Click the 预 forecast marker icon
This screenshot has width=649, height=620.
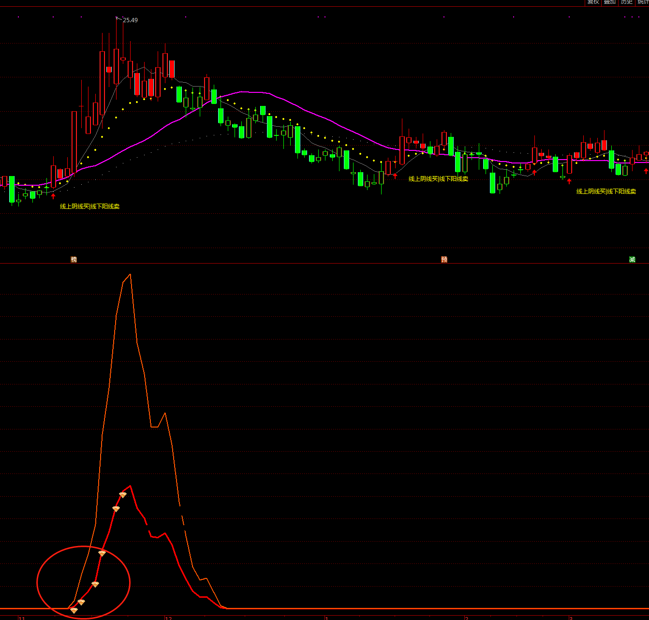point(444,260)
